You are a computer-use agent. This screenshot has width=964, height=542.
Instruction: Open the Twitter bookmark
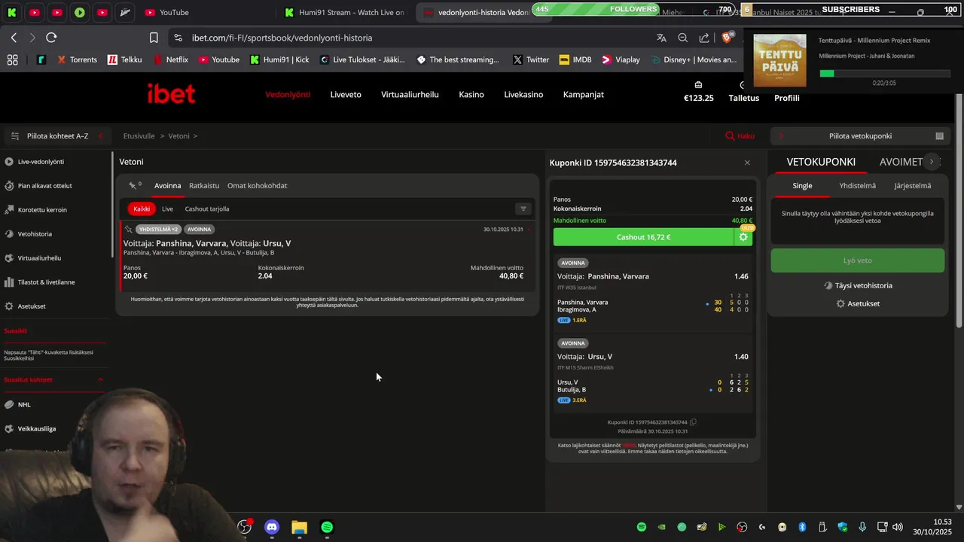pos(531,59)
